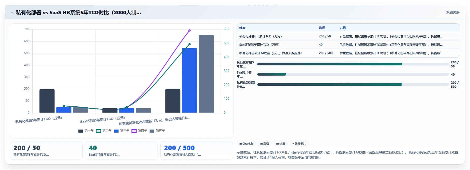Click the 双轴关联 label in the header
The image size is (470, 170).
coord(453,12)
